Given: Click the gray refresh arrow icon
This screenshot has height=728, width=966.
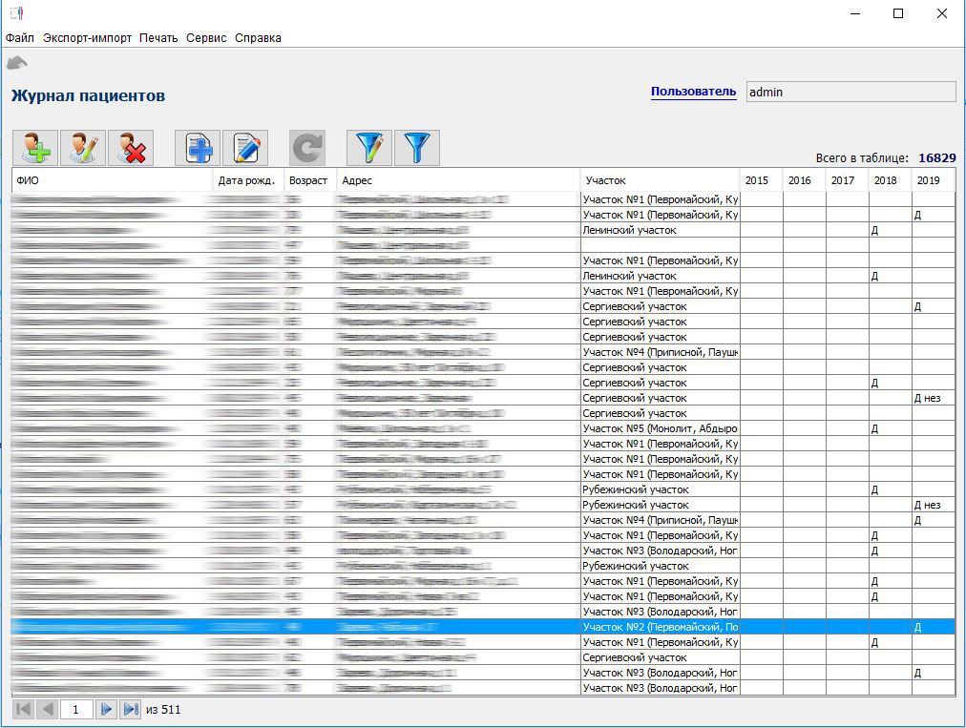Looking at the screenshot, I should click(307, 148).
